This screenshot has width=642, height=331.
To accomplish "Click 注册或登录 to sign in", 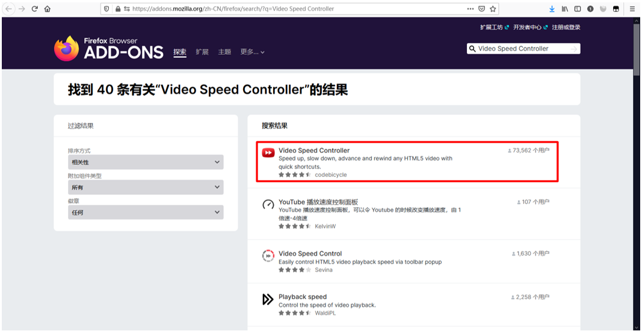I will pyautogui.click(x=566, y=28).
